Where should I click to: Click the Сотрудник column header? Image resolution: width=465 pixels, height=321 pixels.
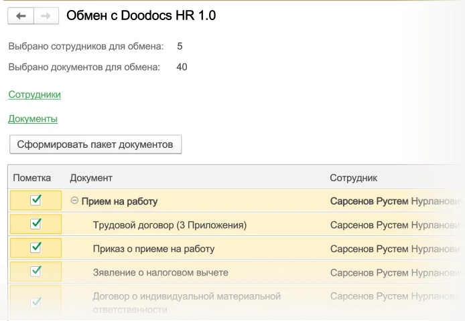click(354, 178)
